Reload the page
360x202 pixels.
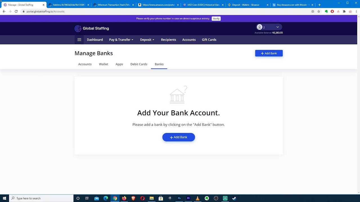[x=16, y=12]
